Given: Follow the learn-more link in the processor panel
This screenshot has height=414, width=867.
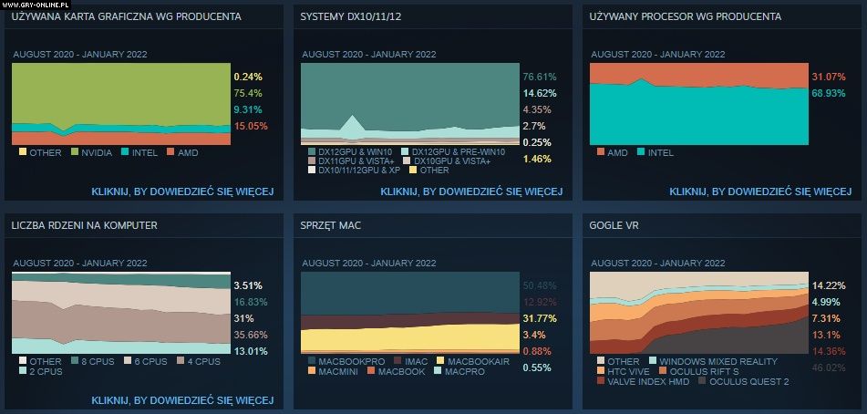Looking at the screenshot, I should (x=760, y=191).
